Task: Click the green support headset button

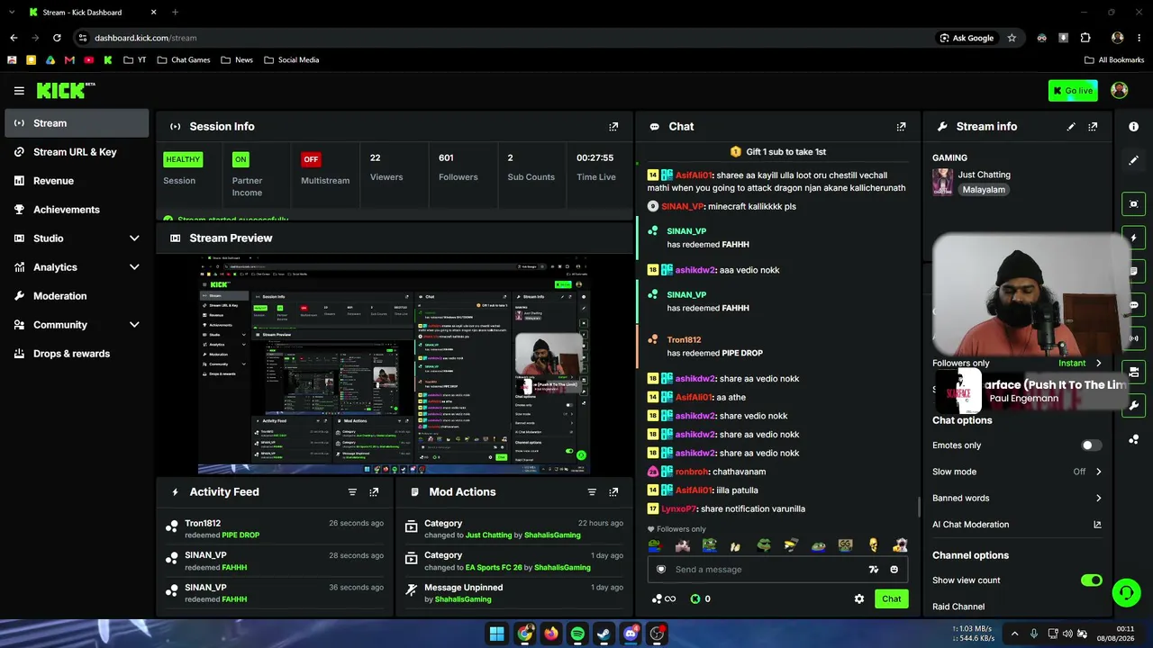Action: [1126, 592]
